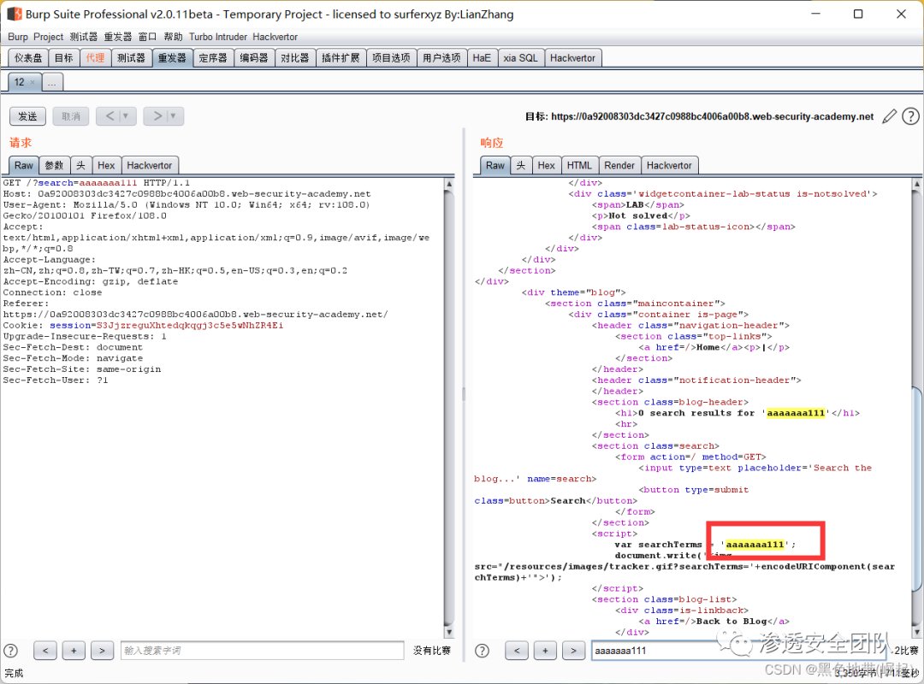The width and height of the screenshot is (924, 684).
Task: Go forward in request history arrow
Action: point(157,116)
